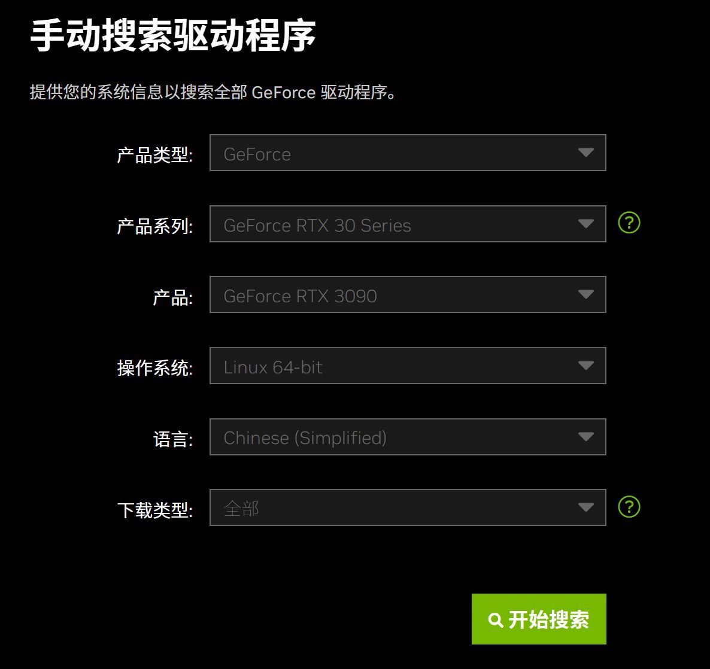Click the magnifier icon in 开始搜索 button
This screenshot has height=669, width=710.
(496, 620)
